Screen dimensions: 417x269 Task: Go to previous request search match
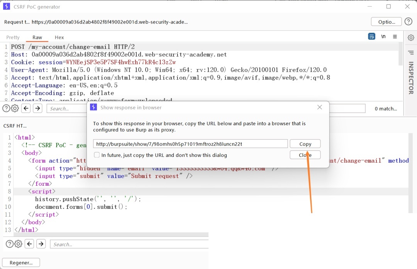(x=26, y=108)
